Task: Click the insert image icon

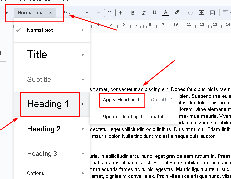Action: pos(212,13)
